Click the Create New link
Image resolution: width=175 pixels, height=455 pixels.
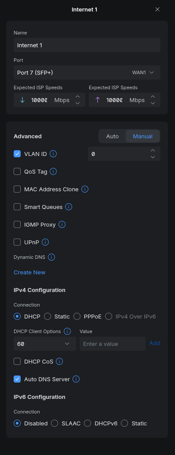(29, 272)
